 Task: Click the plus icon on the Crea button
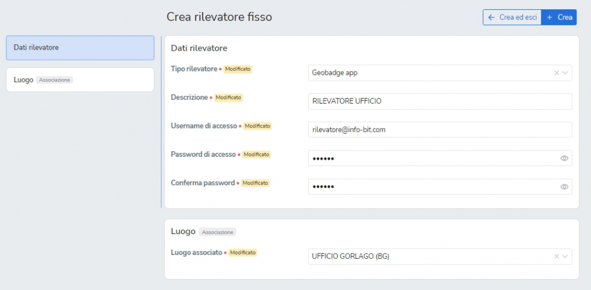[549, 17]
